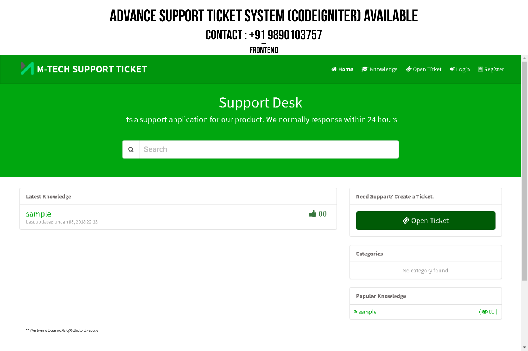The height and width of the screenshot is (351, 528).
Task: Click the M-TECH SUPPORT TICKET brand title
Action: (92, 69)
